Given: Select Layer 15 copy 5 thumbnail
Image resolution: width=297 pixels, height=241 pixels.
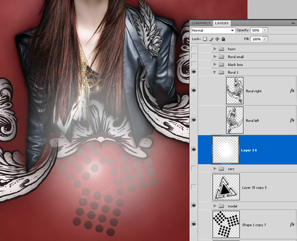Looking at the screenshot, I should click(x=226, y=187).
